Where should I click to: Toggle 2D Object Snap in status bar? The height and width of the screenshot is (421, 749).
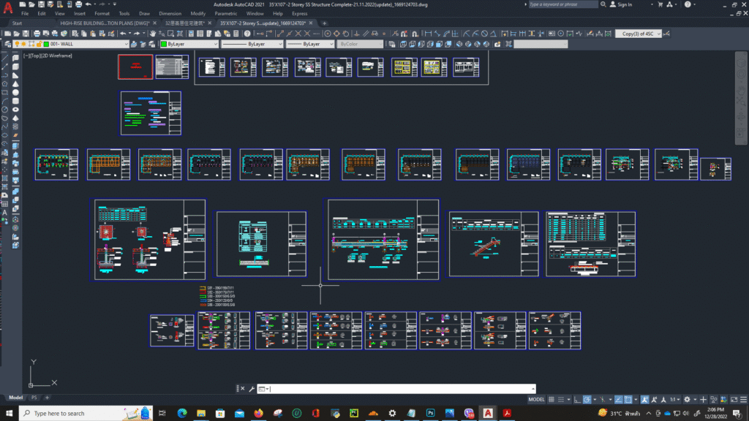[628, 400]
